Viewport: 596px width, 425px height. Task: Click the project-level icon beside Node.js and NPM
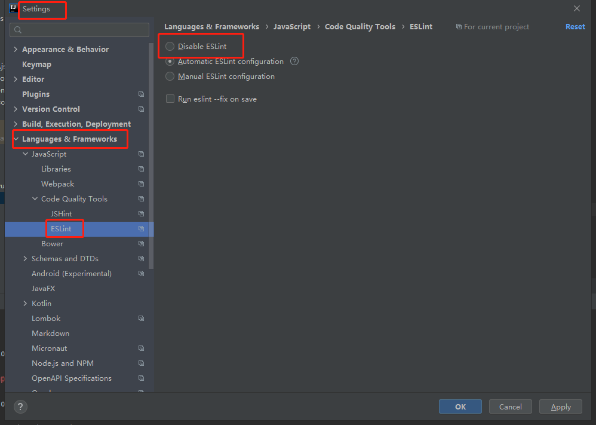tap(141, 363)
